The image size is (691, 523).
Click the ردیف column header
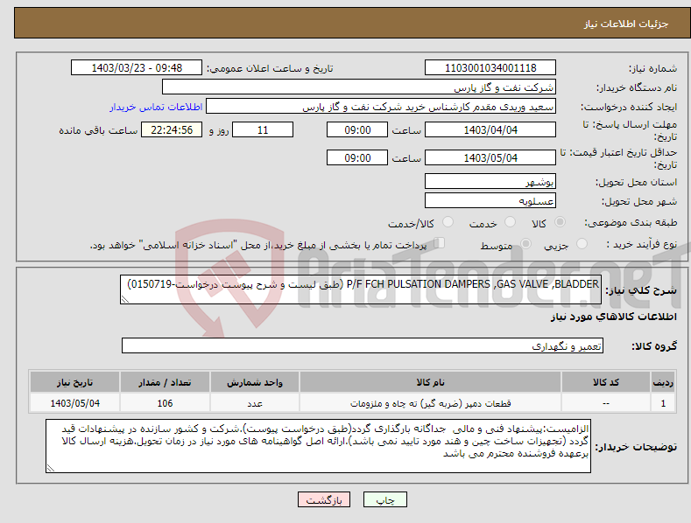(x=663, y=382)
